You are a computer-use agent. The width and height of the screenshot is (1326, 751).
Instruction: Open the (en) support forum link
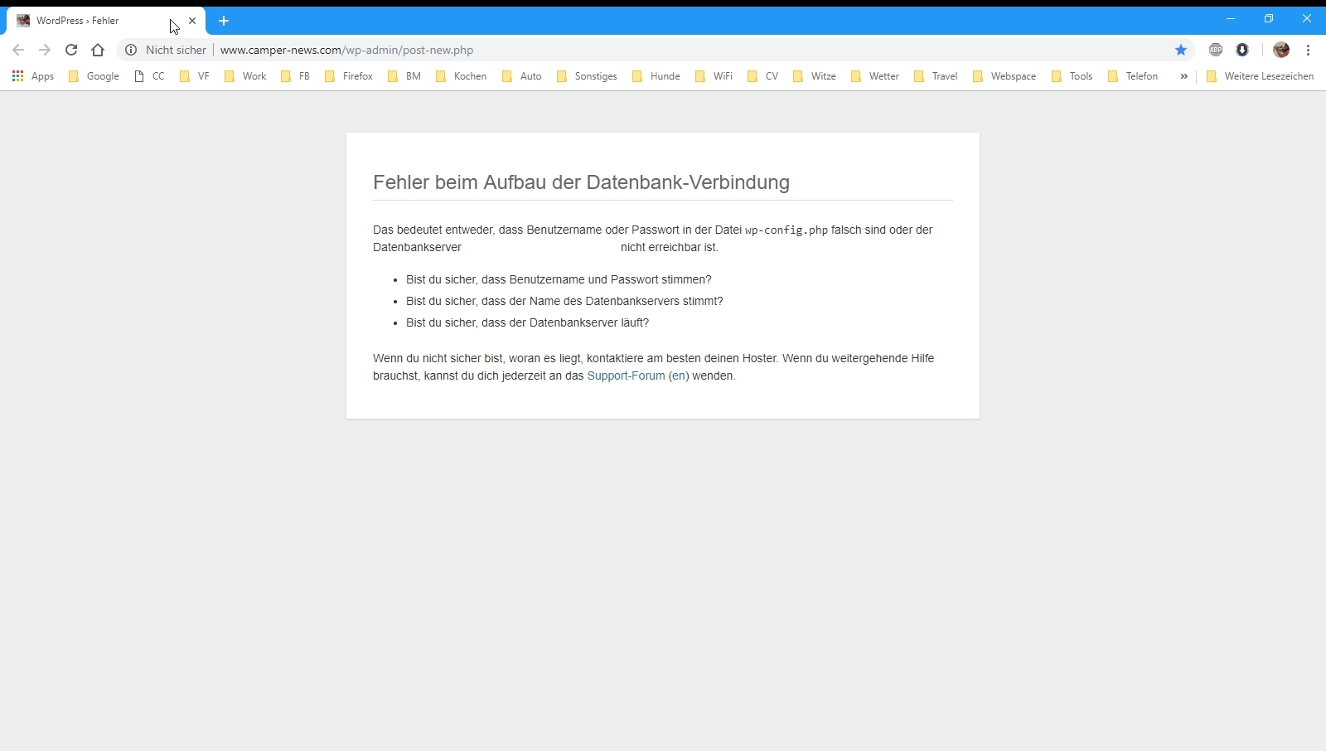tap(679, 375)
